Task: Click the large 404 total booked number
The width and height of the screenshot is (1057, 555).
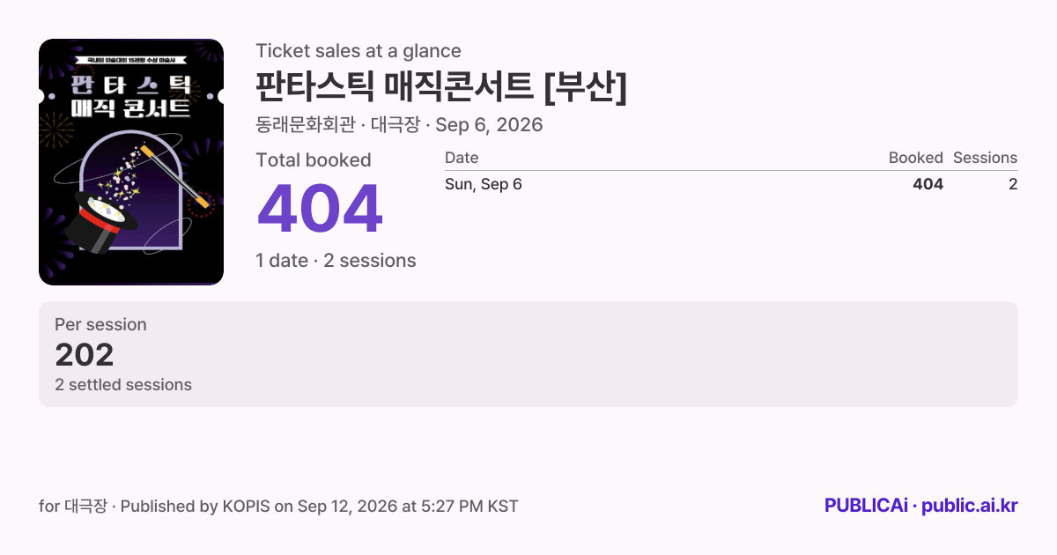Action: pos(320,210)
